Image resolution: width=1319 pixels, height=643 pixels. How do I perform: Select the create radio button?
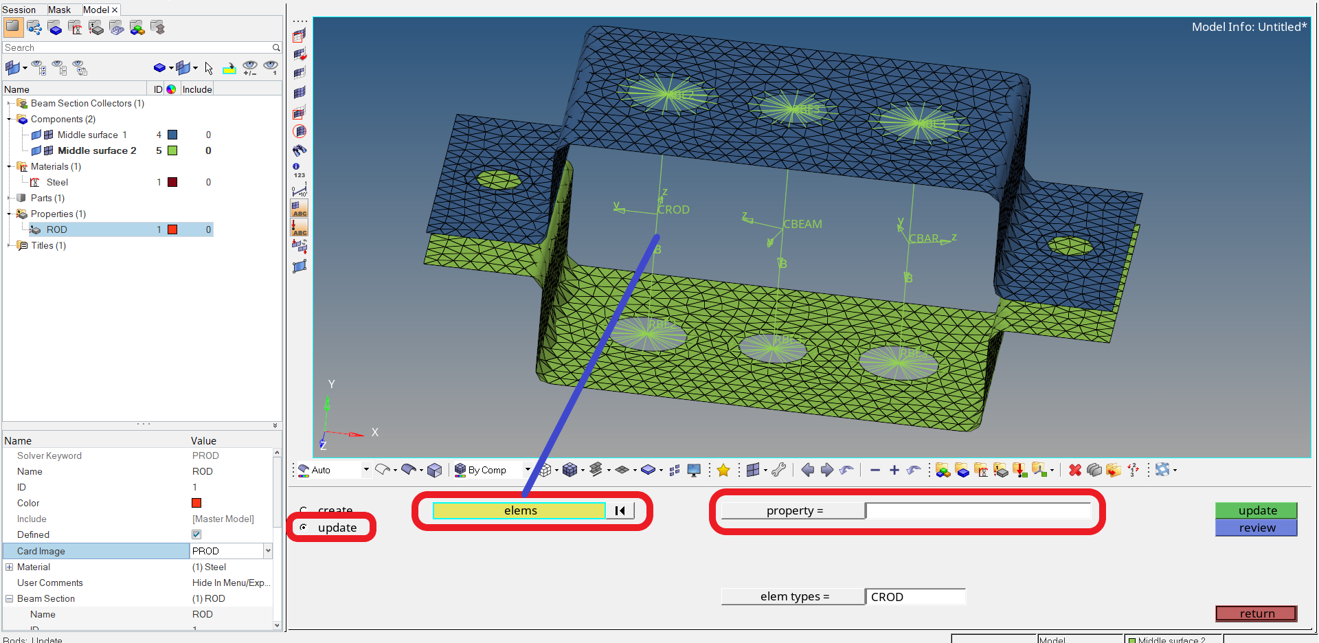coord(304,510)
